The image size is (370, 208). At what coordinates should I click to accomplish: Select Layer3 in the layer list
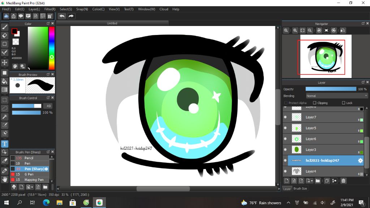311,150
